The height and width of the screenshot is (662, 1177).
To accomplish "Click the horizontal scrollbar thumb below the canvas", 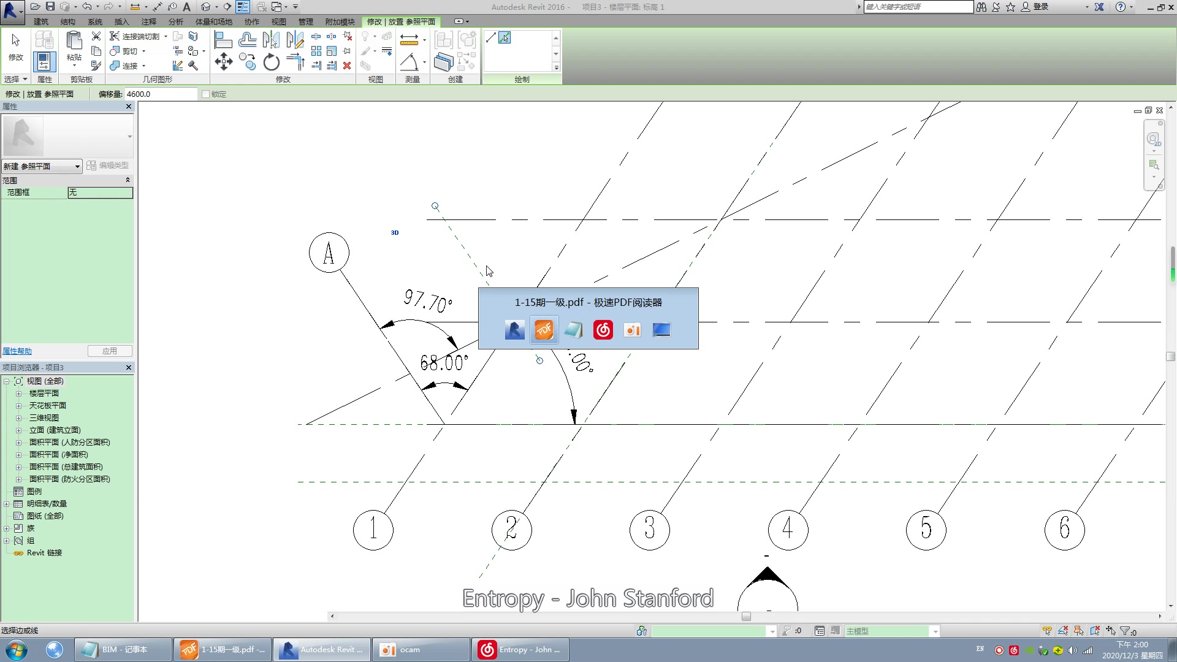I will coord(746,617).
